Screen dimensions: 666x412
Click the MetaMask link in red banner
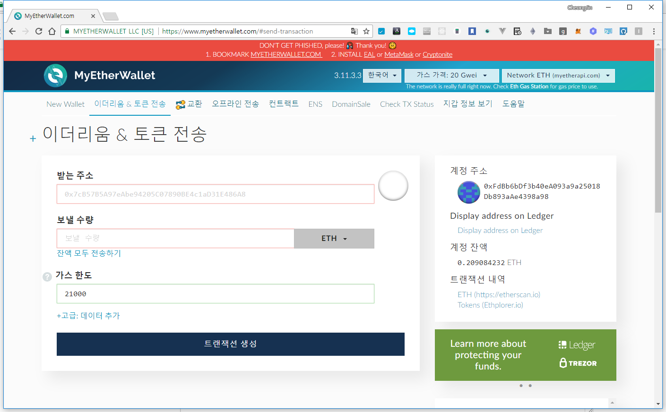tap(399, 55)
